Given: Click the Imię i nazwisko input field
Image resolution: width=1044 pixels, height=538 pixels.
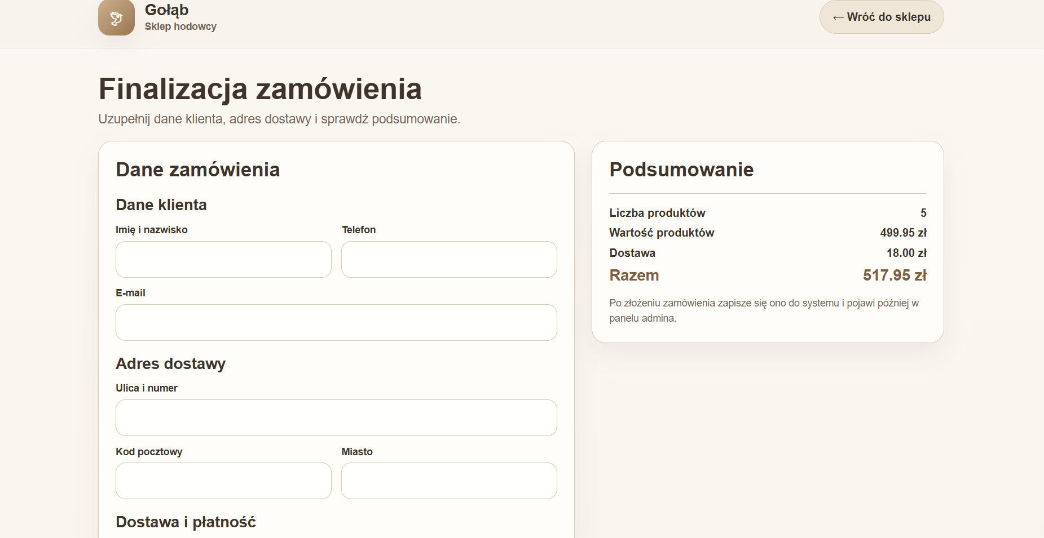Looking at the screenshot, I should click(223, 259).
